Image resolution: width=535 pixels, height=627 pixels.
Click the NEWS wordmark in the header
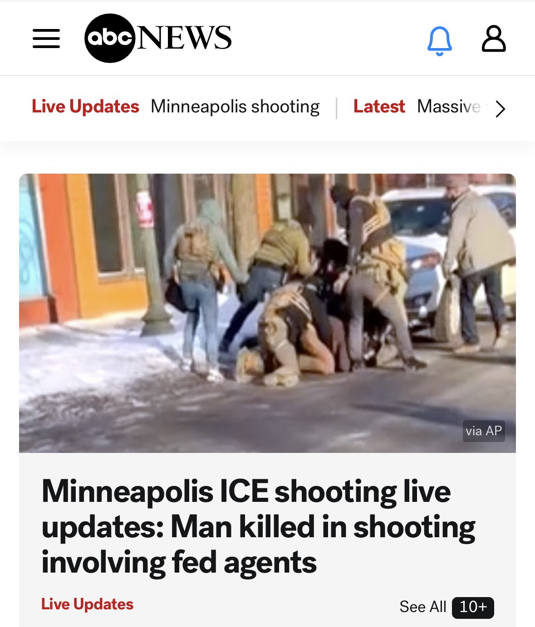tap(184, 37)
